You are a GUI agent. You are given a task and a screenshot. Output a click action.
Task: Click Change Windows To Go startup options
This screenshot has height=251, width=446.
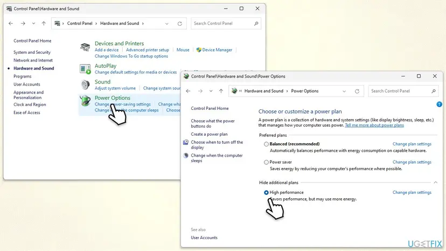(x=131, y=56)
